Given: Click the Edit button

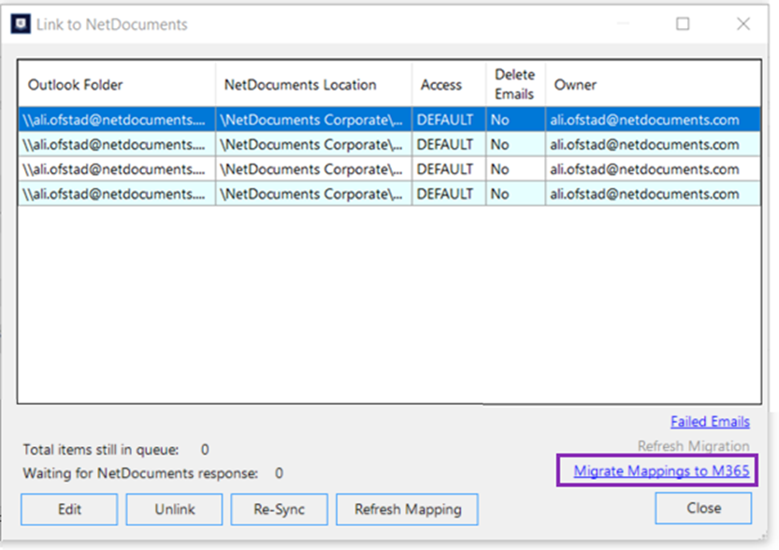Looking at the screenshot, I should pyautogui.click(x=67, y=509).
